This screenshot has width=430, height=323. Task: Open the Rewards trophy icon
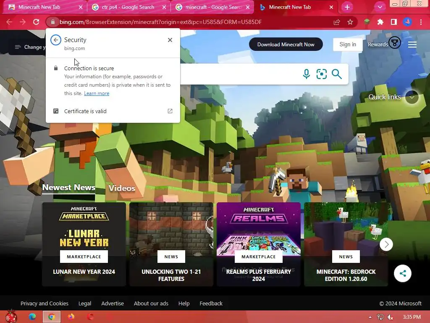395,43
